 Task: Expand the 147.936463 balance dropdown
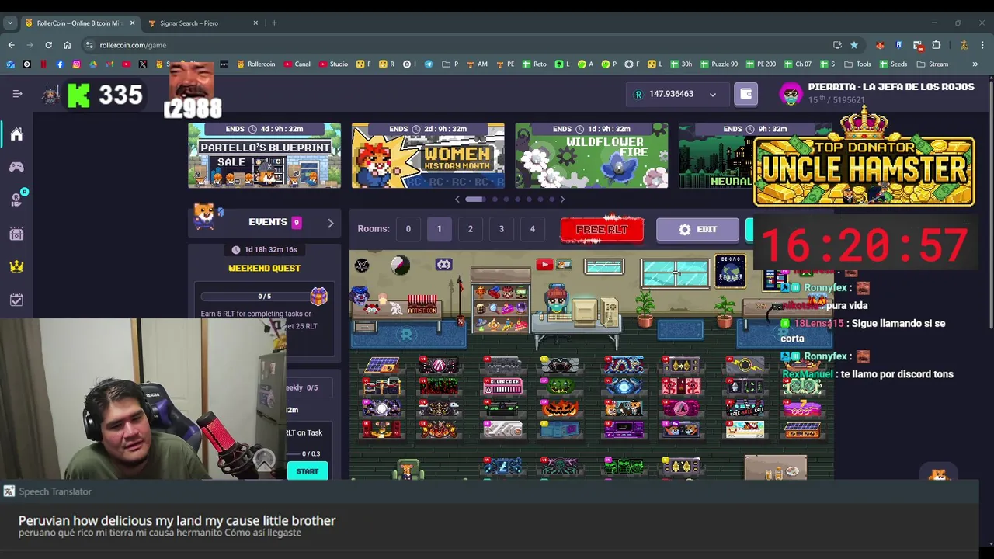(712, 95)
